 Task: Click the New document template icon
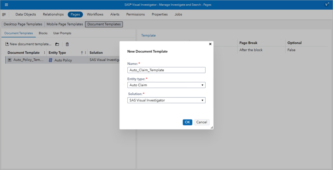[x=7, y=44]
